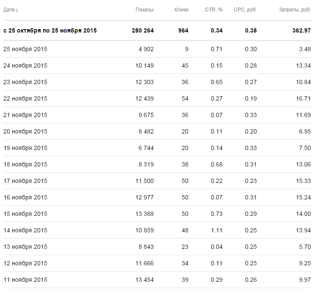319x294 pixels.
Task: Click the Затраты, руб. column header
Action: click(x=295, y=10)
